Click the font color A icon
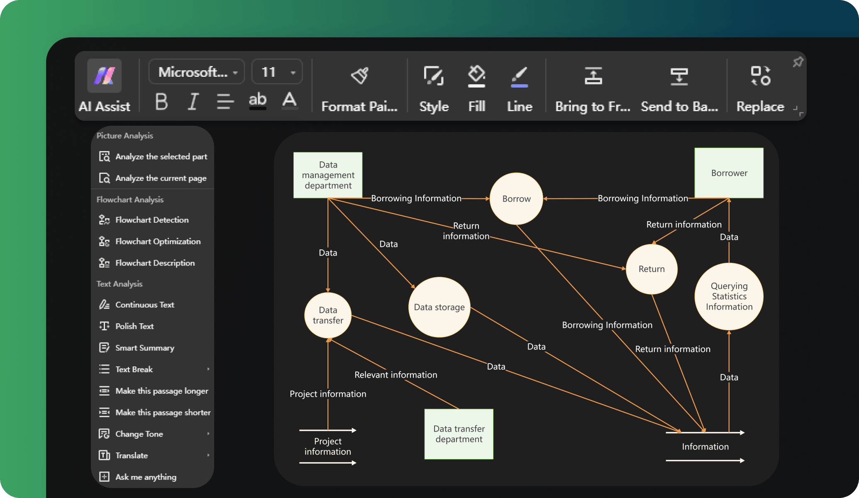 coord(290,101)
